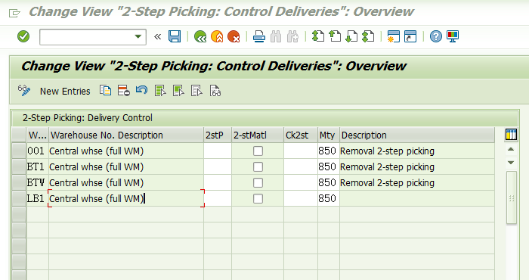Viewport: 529px width, 280px height.
Task: Click the Exit icon with the orange up arrow
Action: [x=217, y=36]
